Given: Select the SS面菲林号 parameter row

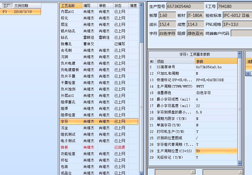Looking at the screenshot, I should 193,67.
